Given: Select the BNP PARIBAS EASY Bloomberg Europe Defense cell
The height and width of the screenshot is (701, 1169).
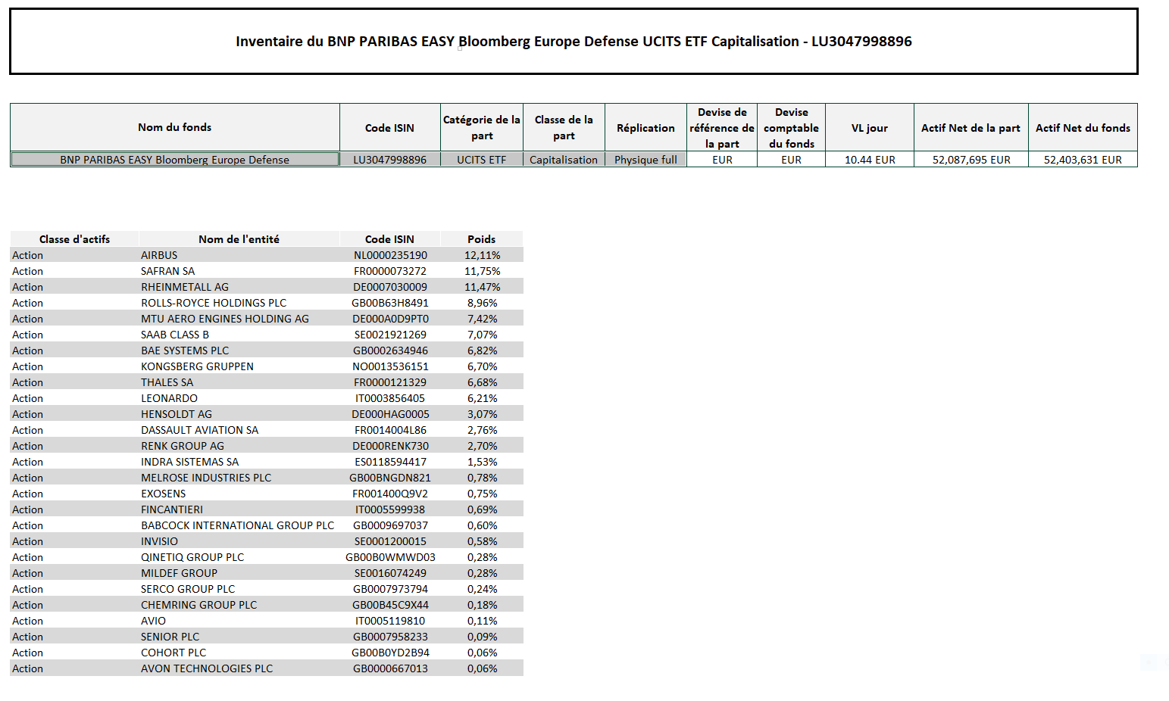Looking at the screenshot, I should (x=175, y=160).
